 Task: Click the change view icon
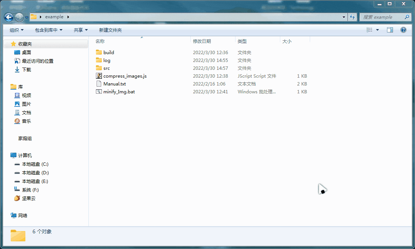click(x=369, y=30)
